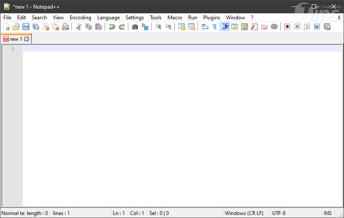Toggle the indent guide button
344x218 pixels.
click(x=225, y=27)
